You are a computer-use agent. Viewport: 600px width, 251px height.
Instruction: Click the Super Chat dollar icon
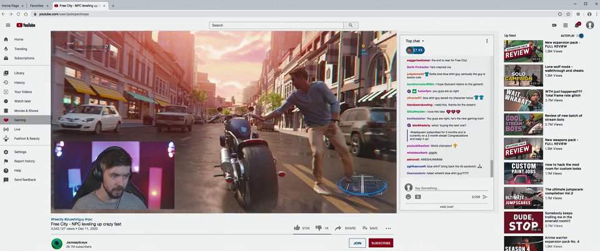coord(417,197)
